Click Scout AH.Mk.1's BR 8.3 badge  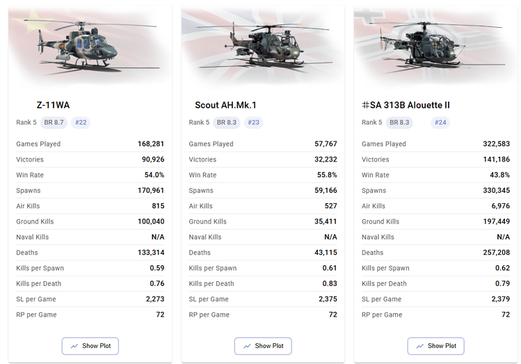coord(226,122)
